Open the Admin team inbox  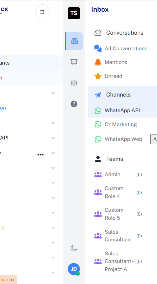coord(113,174)
